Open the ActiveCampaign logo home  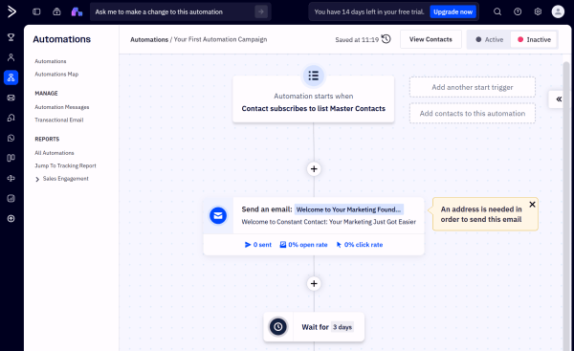click(x=11, y=11)
